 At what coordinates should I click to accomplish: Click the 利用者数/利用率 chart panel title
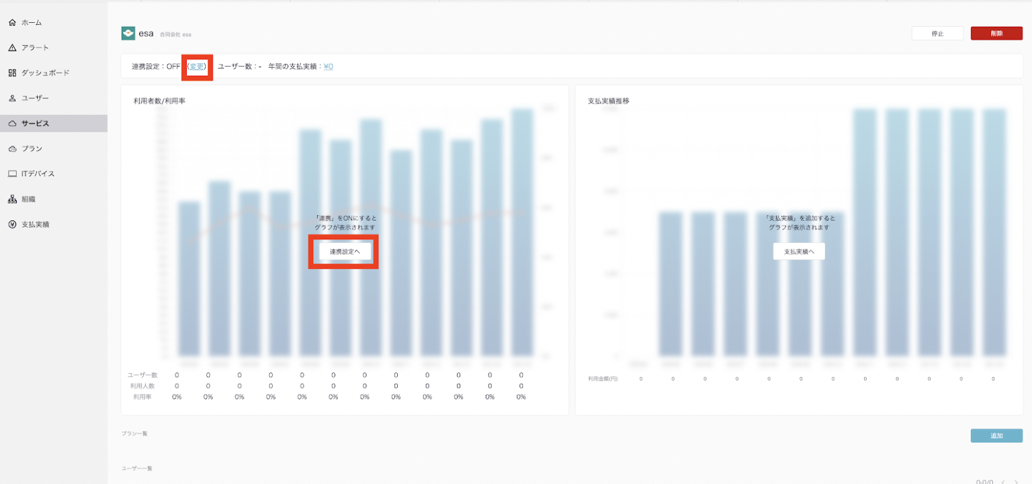pyautogui.click(x=159, y=101)
